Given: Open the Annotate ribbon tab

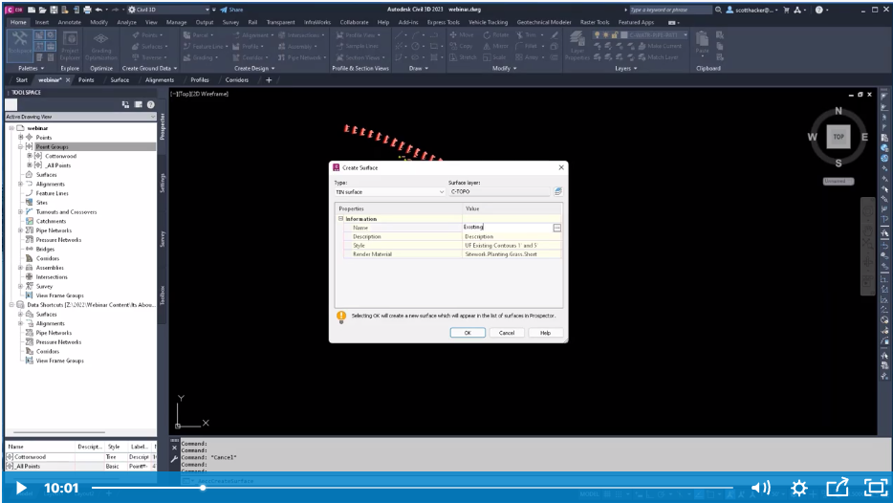Looking at the screenshot, I should 69,22.
